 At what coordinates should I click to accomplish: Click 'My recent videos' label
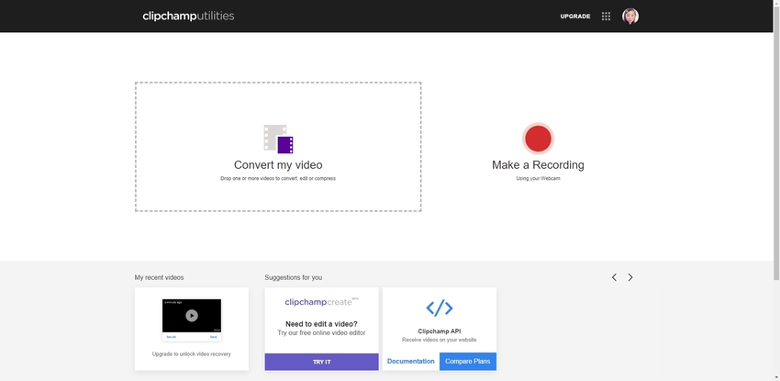click(x=159, y=277)
